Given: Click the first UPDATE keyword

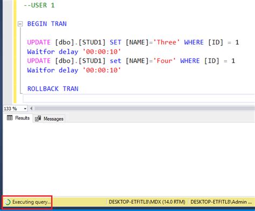Looking at the screenshot, I should point(39,42).
